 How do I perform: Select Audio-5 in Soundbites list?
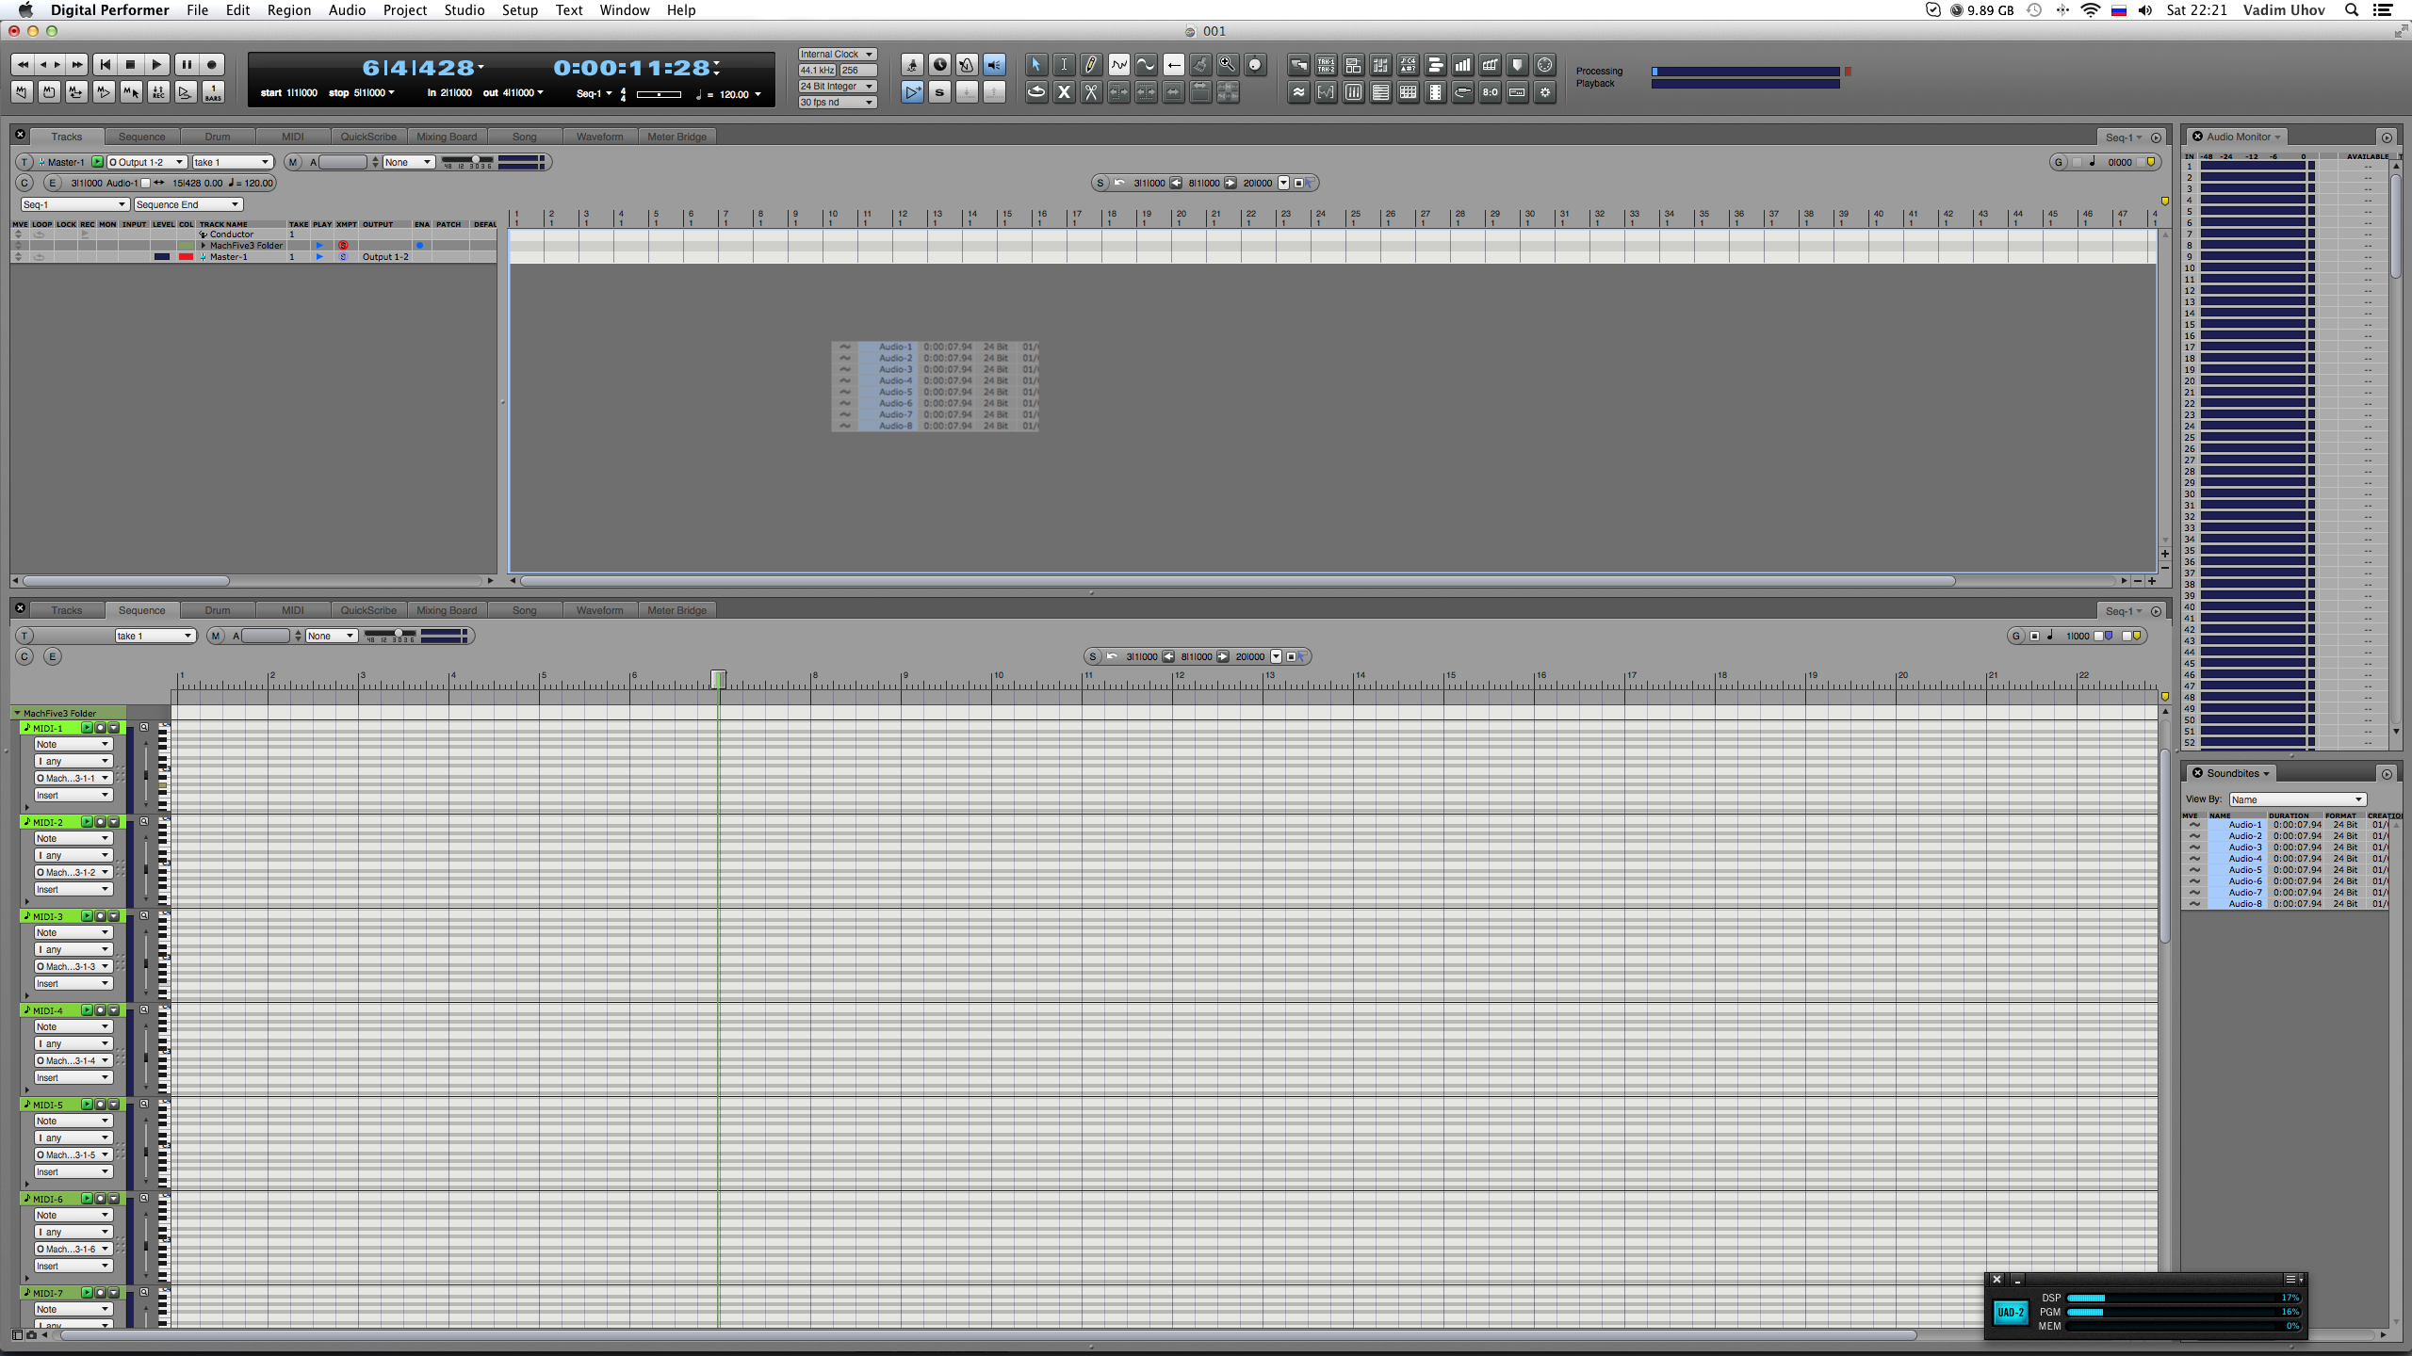tap(2244, 870)
